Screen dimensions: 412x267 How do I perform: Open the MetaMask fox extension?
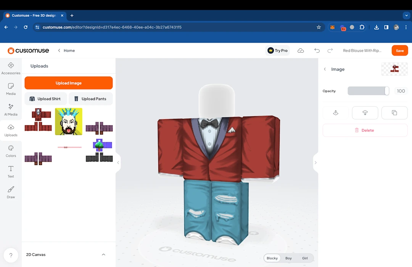pyautogui.click(x=332, y=27)
